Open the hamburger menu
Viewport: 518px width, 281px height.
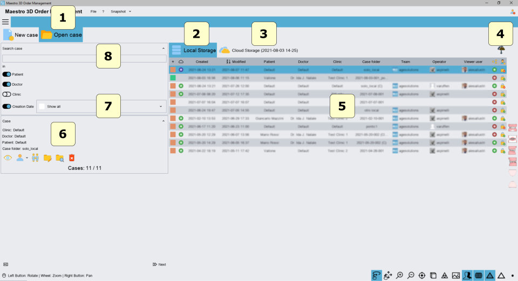pos(5,22)
